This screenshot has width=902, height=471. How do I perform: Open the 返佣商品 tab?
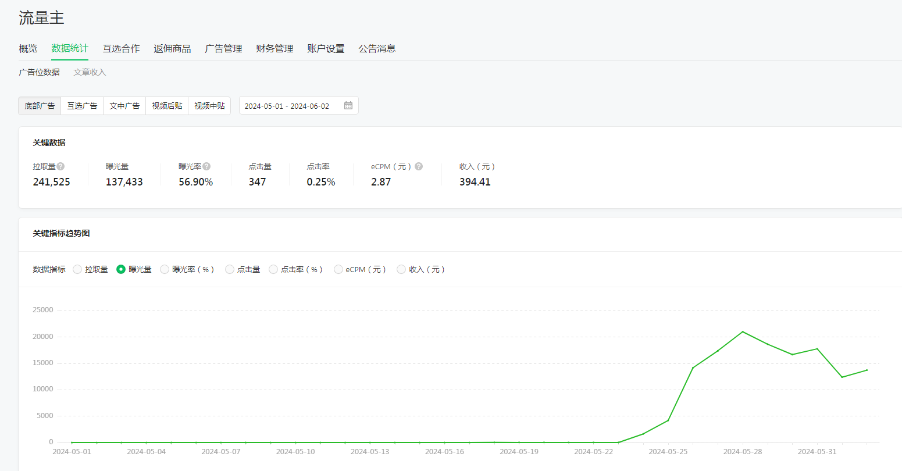click(172, 48)
